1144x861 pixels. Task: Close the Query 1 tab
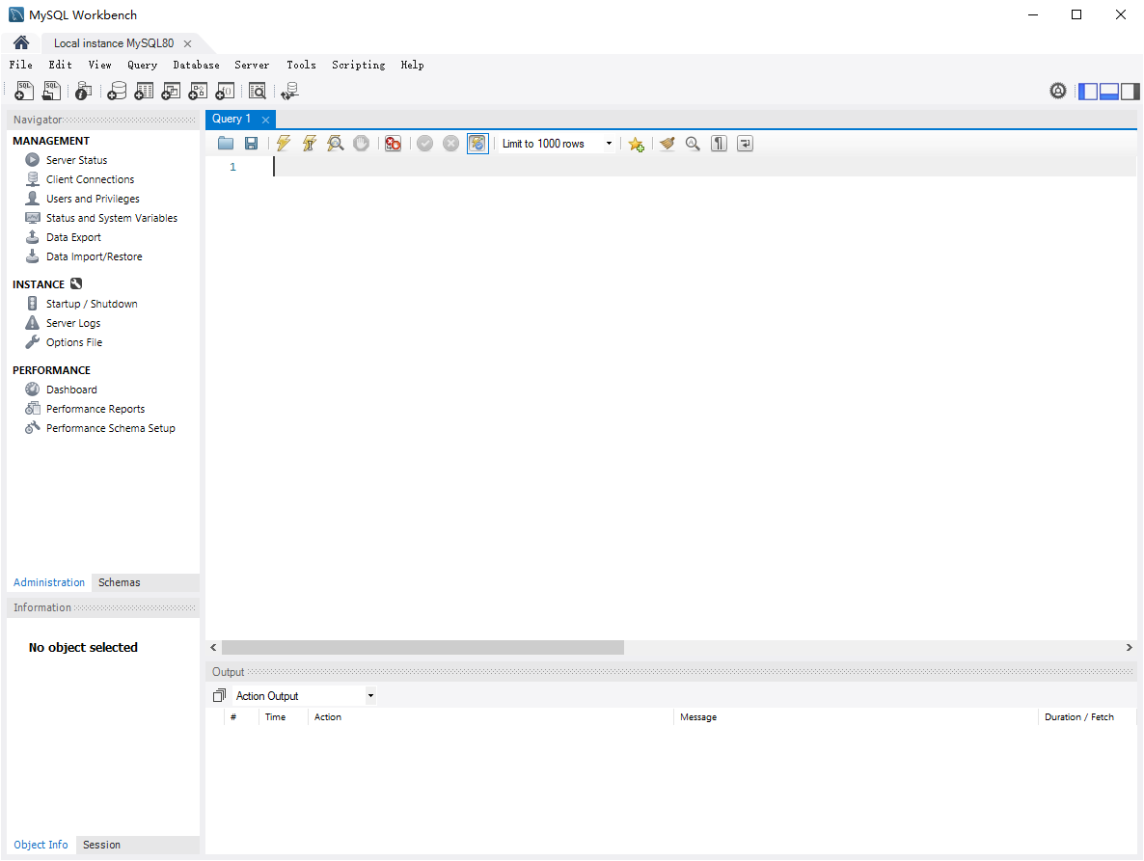click(265, 120)
